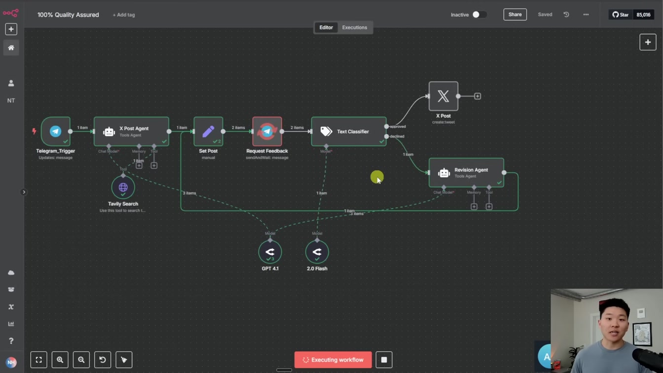Open the insights chart icon in sidebar
The image size is (663, 373).
[x=11, y=324]
